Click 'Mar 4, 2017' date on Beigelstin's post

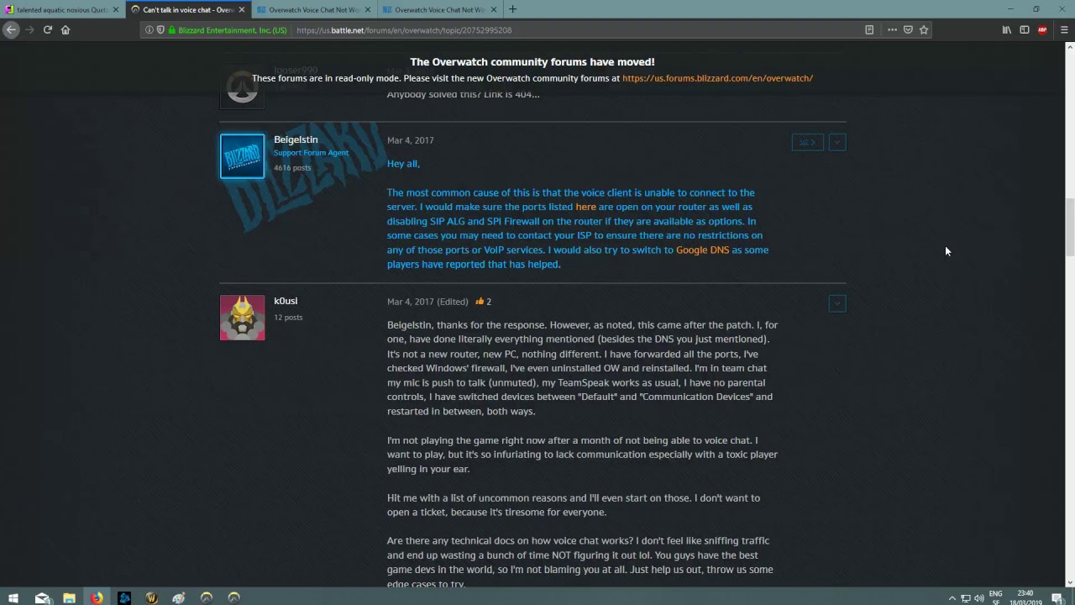(410, 140)
